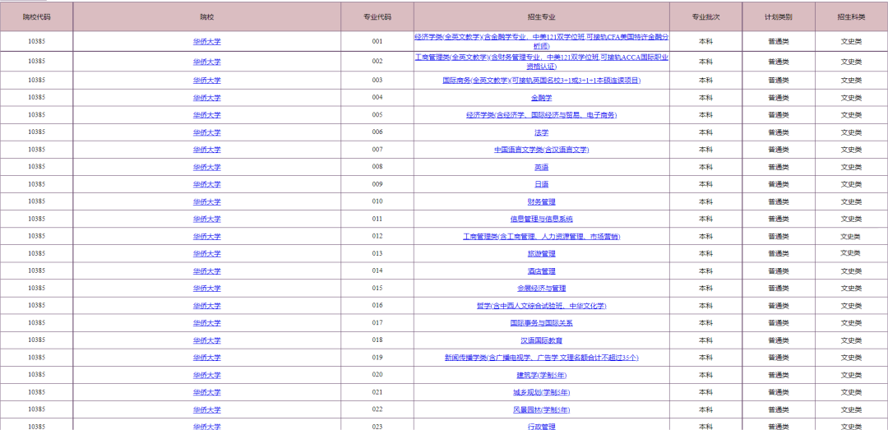Select the 普通类 cell in the 汉语国际教育 row
The width and height of the screenshot is (888, 430).
[779, 340]
